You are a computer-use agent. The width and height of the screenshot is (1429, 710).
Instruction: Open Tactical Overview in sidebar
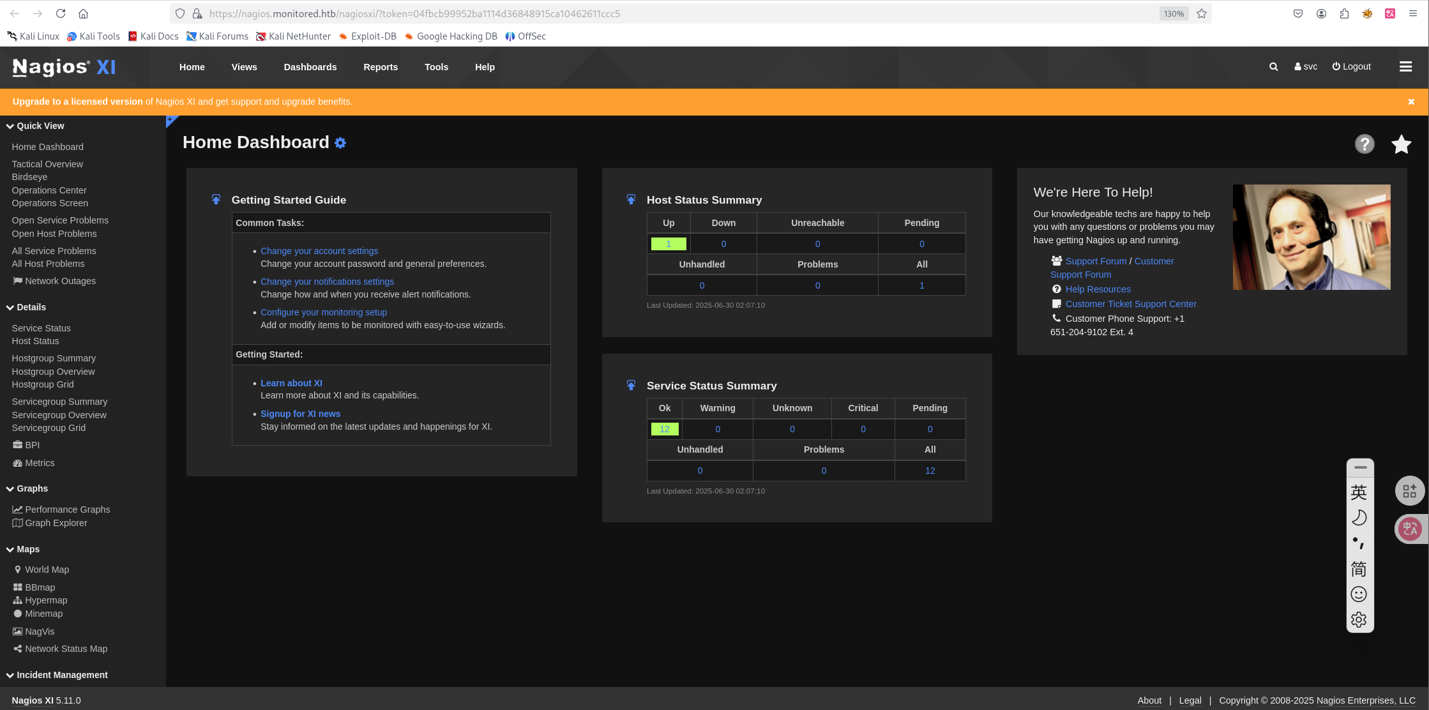(47, 164)
